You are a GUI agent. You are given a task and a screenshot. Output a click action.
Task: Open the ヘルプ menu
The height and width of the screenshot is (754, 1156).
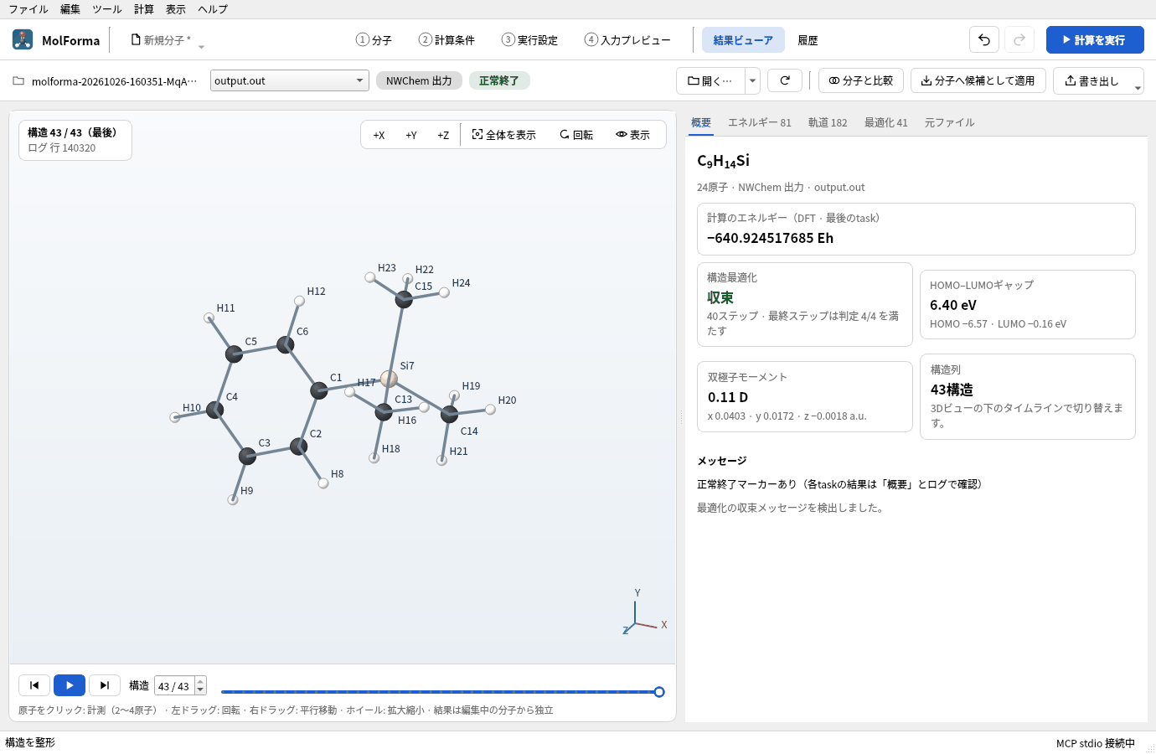[213, 9]
